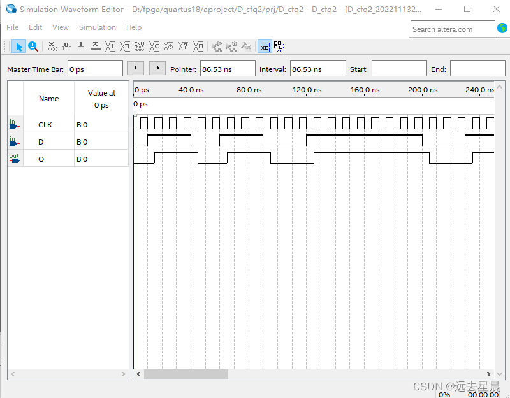Click the Invert (INV) waveform icon
510x398 pixels.
click(x=140, y=46)
